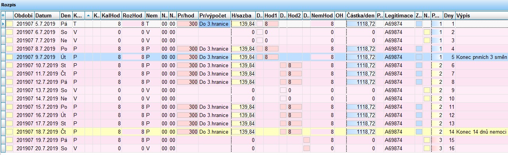Image resolution: width=508 pixels, height=155 pixels.
Task: Toggle the yellow N checkbox in 6.7.2019 row
Action: coord(427,32)
